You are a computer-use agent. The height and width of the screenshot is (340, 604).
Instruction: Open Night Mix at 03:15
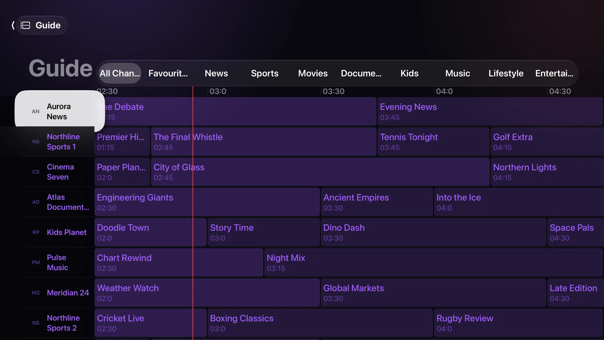point(433,263)
